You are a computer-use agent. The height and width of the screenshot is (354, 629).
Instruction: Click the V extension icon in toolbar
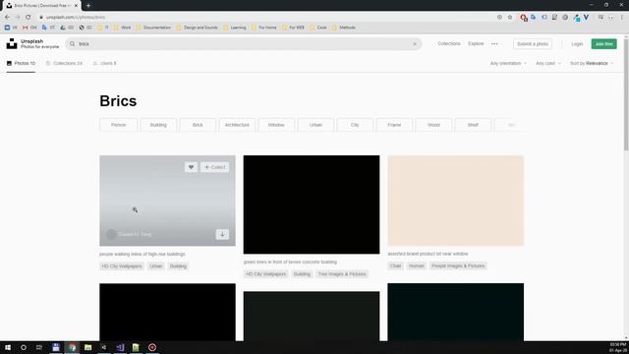click(x=586, y=17)
